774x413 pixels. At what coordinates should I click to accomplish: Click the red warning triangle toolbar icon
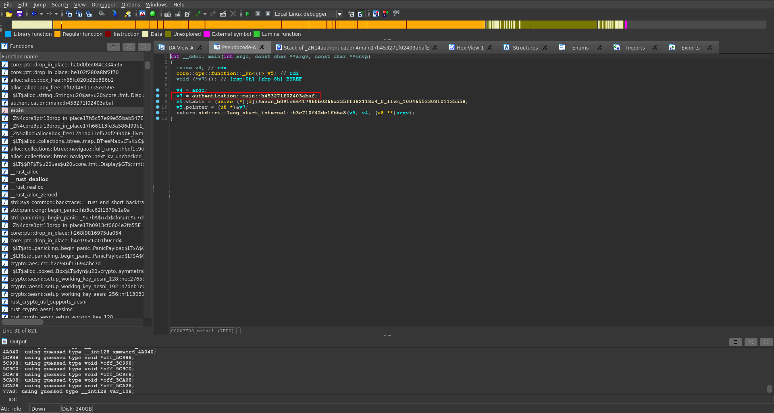click(143, 14)
